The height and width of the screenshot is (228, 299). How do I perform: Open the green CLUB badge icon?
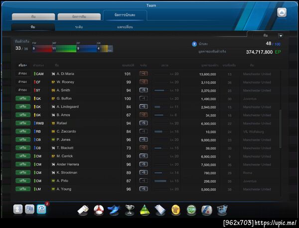pyautogui.click(x=191, y=210)
